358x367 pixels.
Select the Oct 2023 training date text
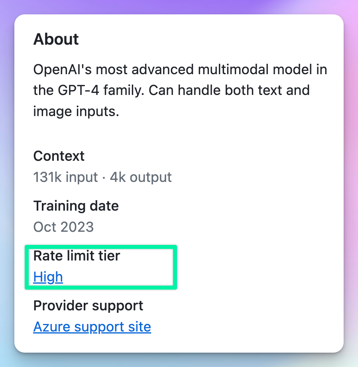(x=63, y=227)
